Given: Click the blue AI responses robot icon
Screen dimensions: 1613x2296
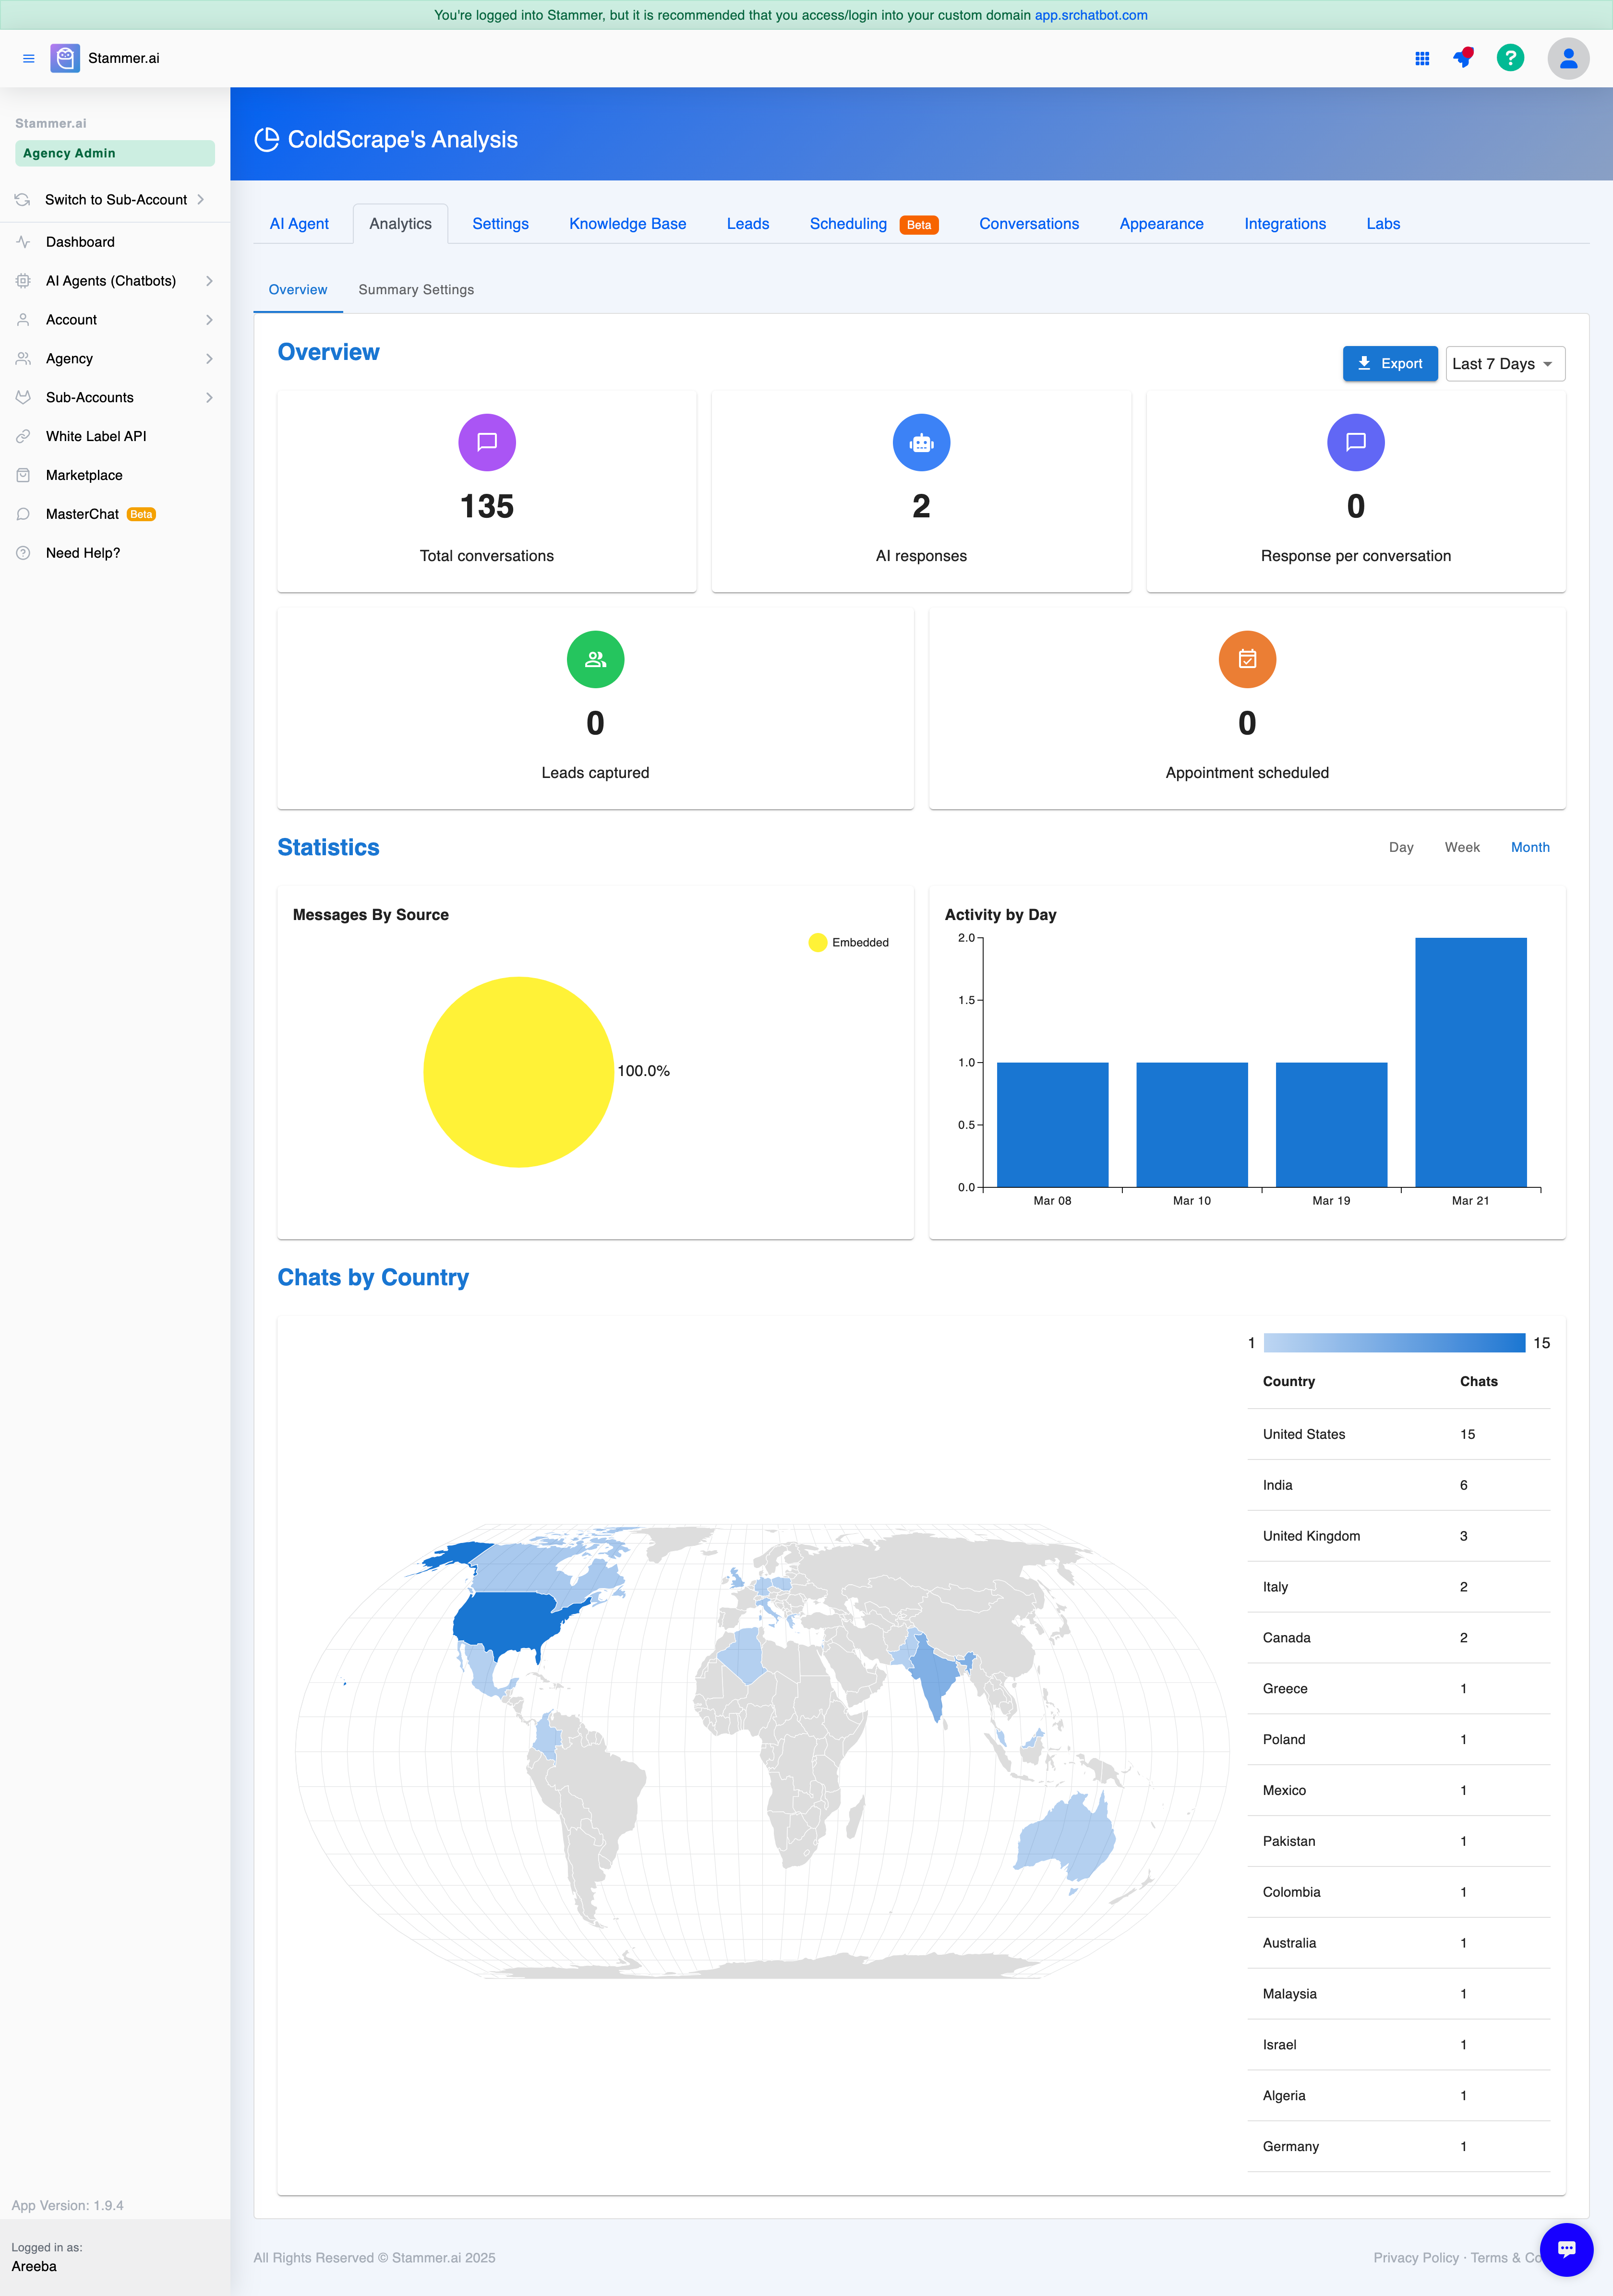Looking at the screenshot, I should pos(921,442).
